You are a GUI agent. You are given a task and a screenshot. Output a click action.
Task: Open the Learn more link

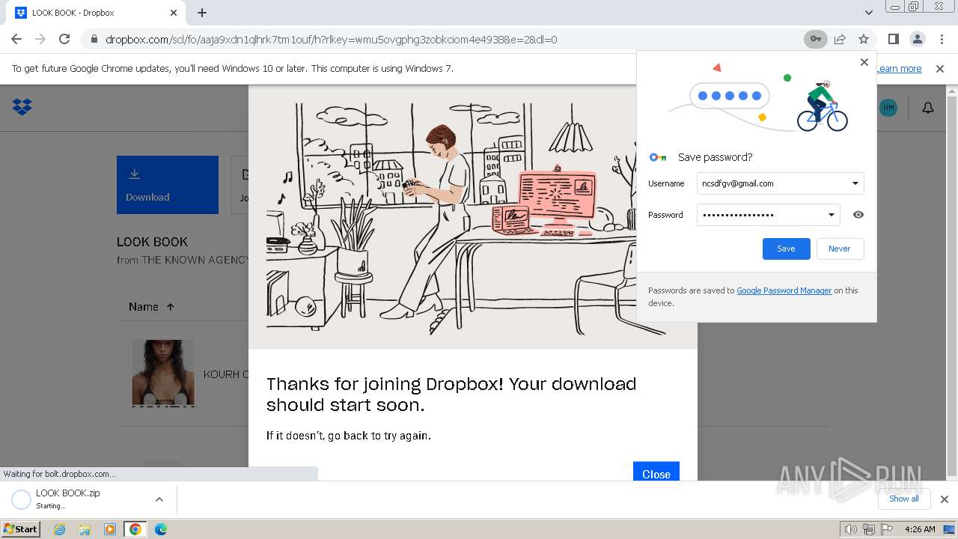[x=899, y=68]
